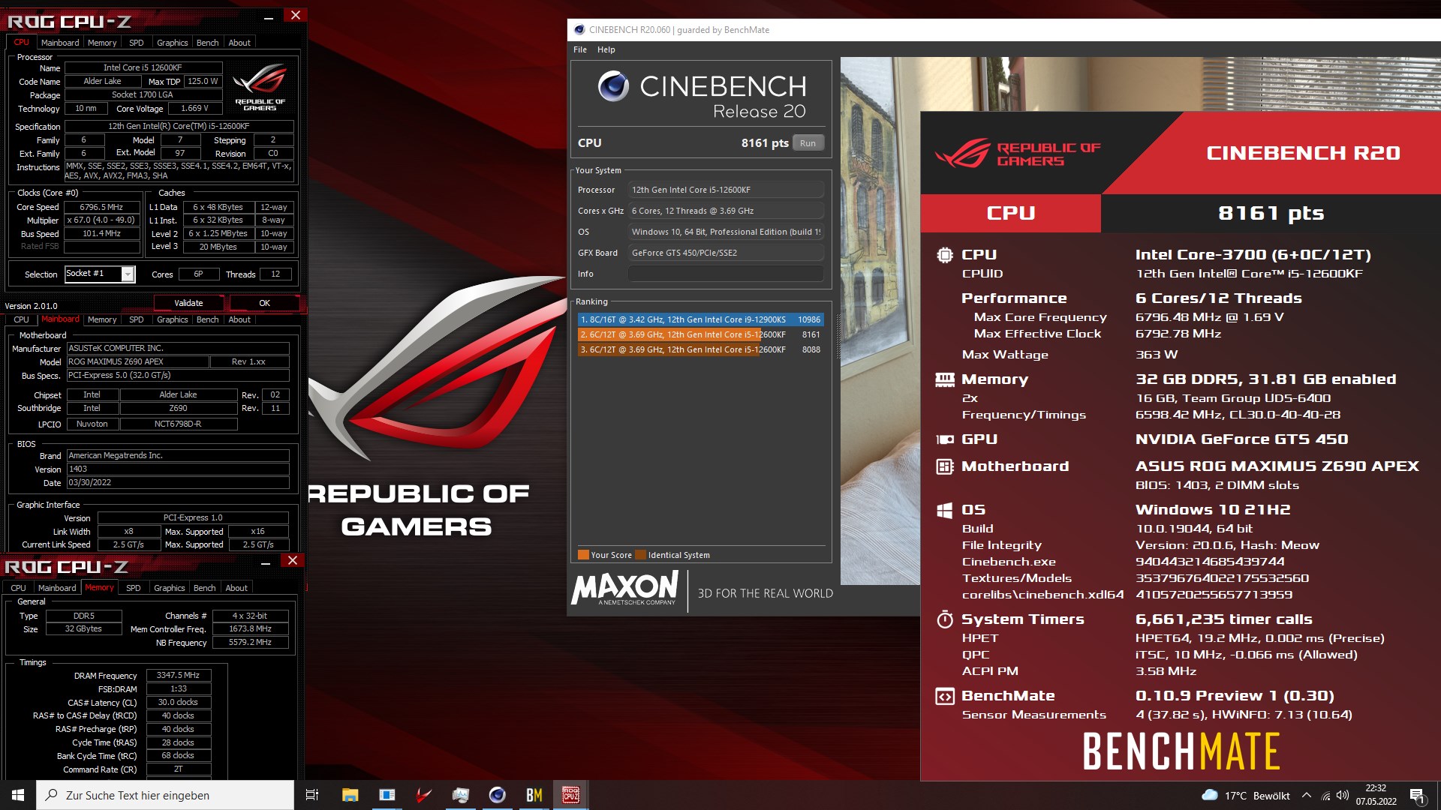Image resolution: width=1441 pixels, height=810 pixels.
Task: Open Graphics tab in top CPU-Z window
Action: click(173, 43)
